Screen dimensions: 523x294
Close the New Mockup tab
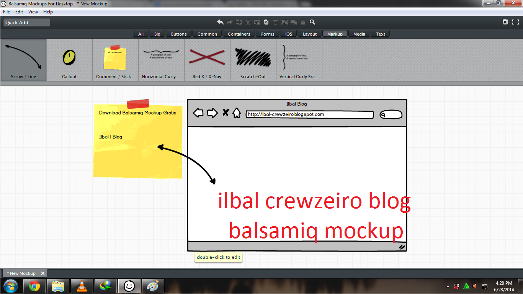pos(43,273)
